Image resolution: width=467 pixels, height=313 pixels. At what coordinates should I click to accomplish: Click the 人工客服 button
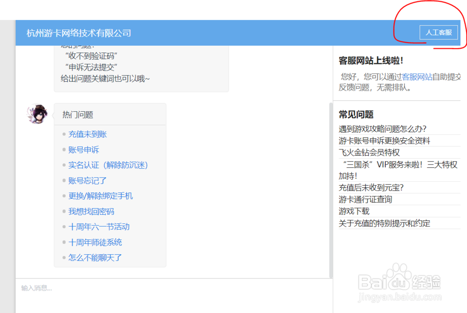coord(439,32)
